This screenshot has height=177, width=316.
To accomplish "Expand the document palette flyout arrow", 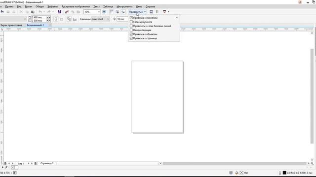I will [x=2, y=167].
